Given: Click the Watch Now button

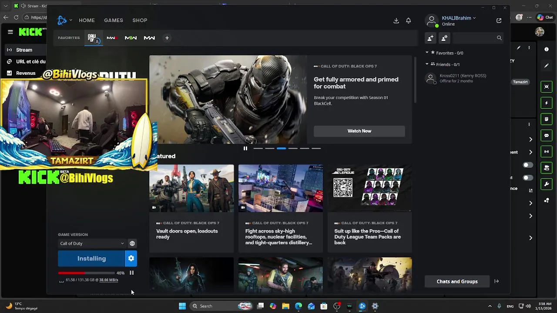Looking at the screenshot, I should 359,131.
